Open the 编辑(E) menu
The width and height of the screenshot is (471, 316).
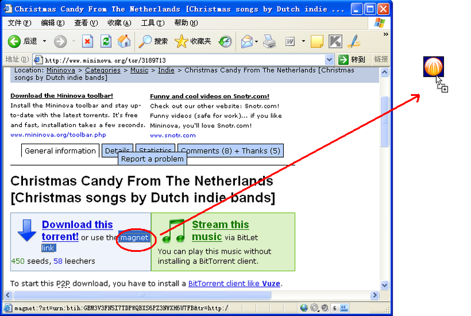pyautogui.click(x=52, y=23)
